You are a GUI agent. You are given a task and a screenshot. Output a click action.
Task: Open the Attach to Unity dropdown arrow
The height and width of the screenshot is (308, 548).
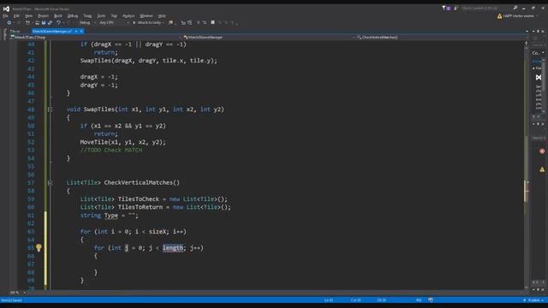coord(164,23)
